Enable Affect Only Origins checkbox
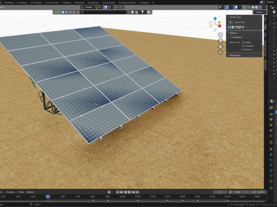The width and height of the screenshot is (277, 207). click(x=243, y=43)
